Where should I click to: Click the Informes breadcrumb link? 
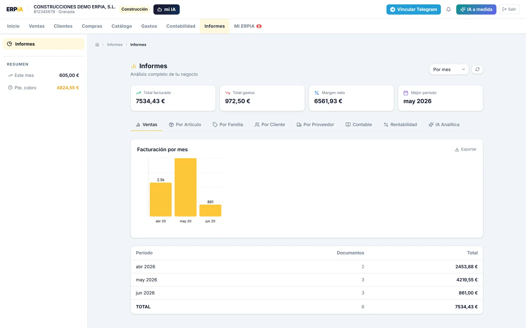(x=115, y=44)
